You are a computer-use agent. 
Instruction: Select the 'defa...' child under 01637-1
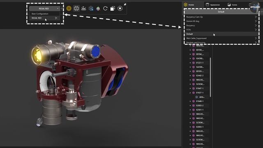coord(202,97)
